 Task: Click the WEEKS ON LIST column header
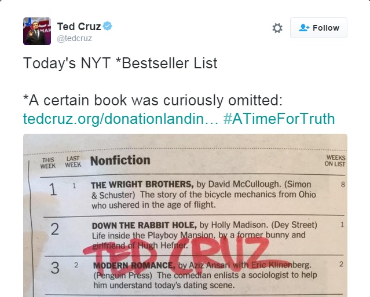pos(335,160)
